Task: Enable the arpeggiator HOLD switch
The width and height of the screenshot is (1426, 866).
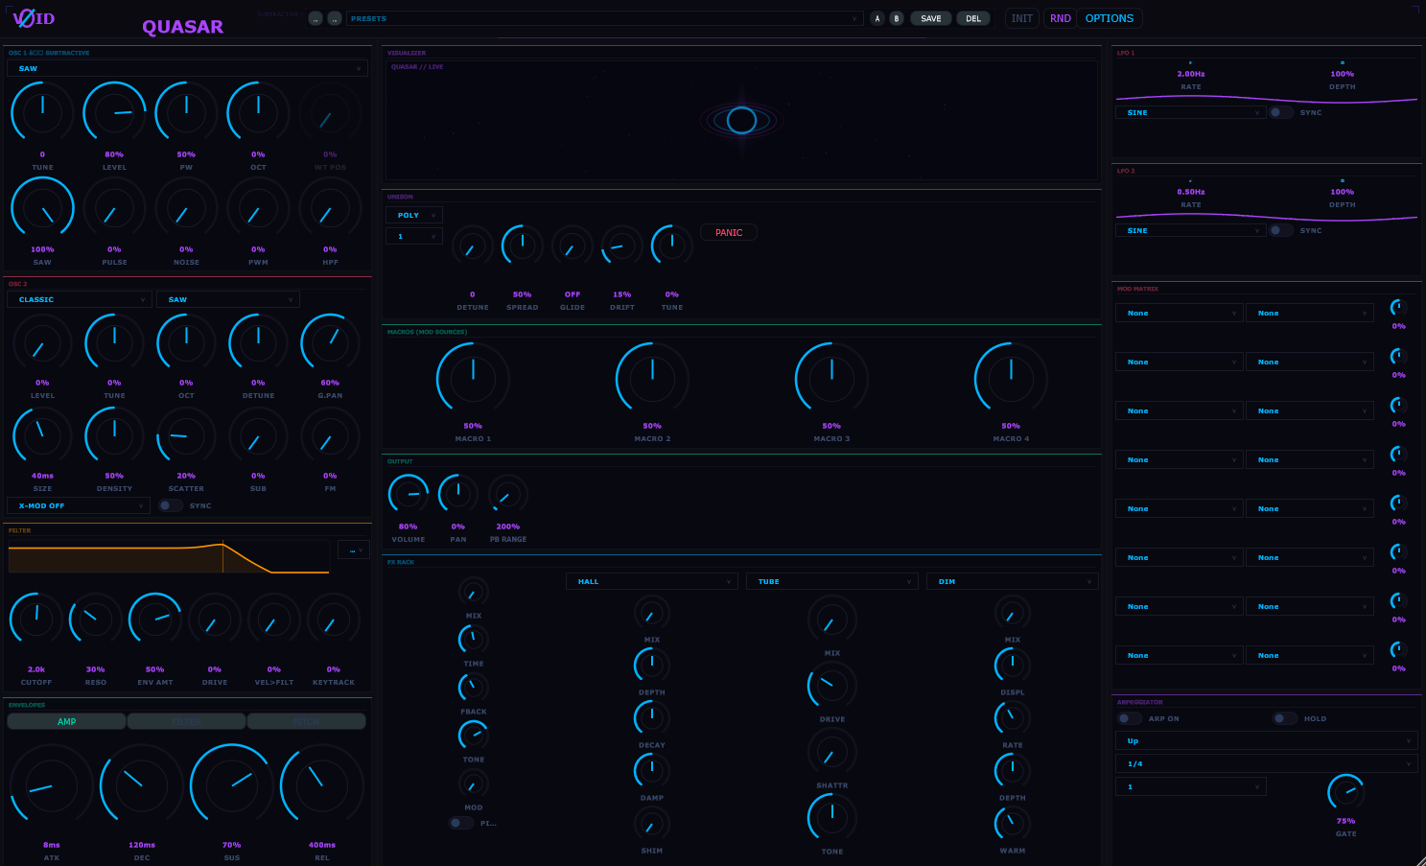Action: [1285, 718]
